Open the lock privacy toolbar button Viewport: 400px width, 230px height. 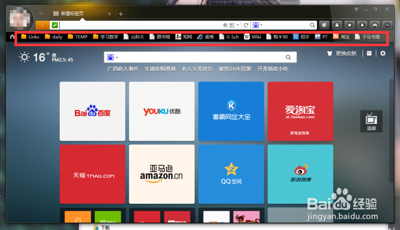[x=337, y=25]
